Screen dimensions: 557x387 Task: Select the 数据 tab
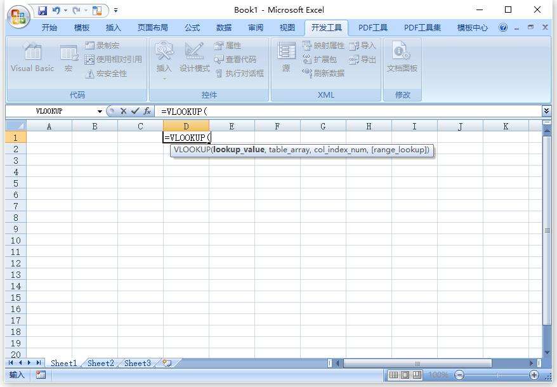click(224, 27)
